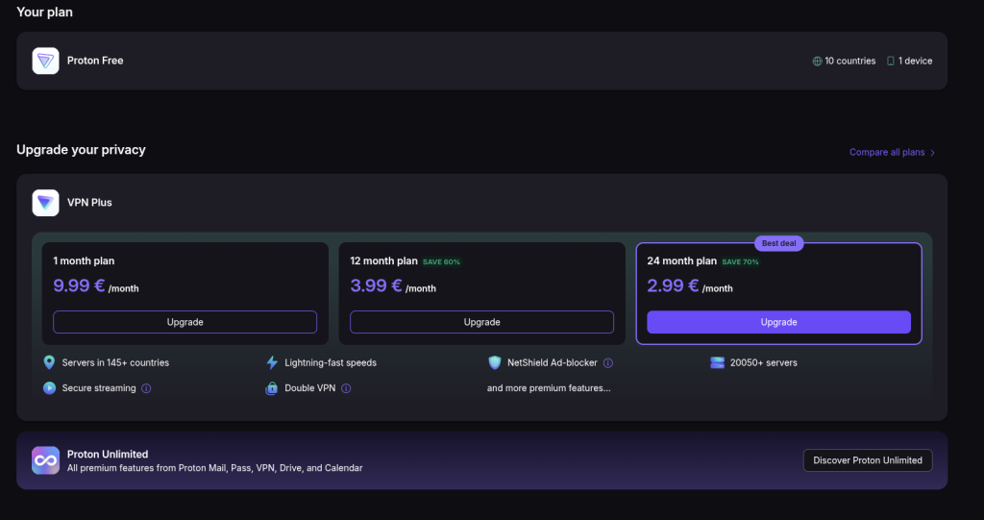Screen dimensions: 984x520
Task: Upgrade to the 1 month plan
Action: (185, 322)
